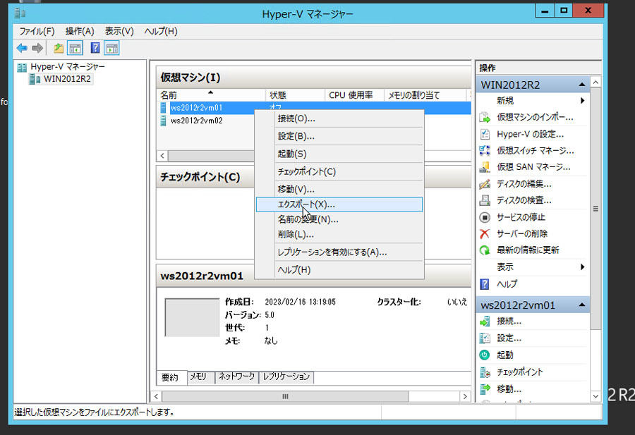The width and height of the screenshot is (635, 435).
Task: Click the WIN2012R2 server icon in the tree
Action: tap(35, 79)
